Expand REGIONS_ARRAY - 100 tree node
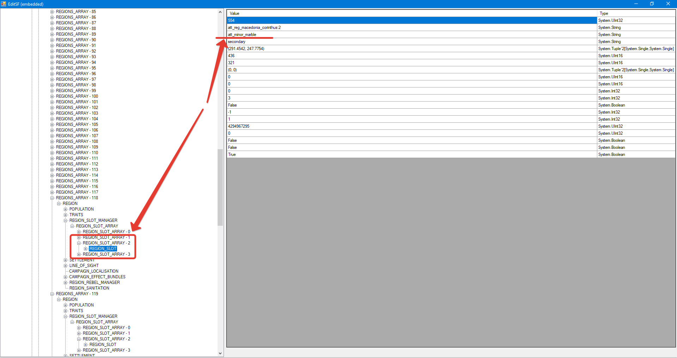Screen dimensions: 677x358 click(52, 96)
